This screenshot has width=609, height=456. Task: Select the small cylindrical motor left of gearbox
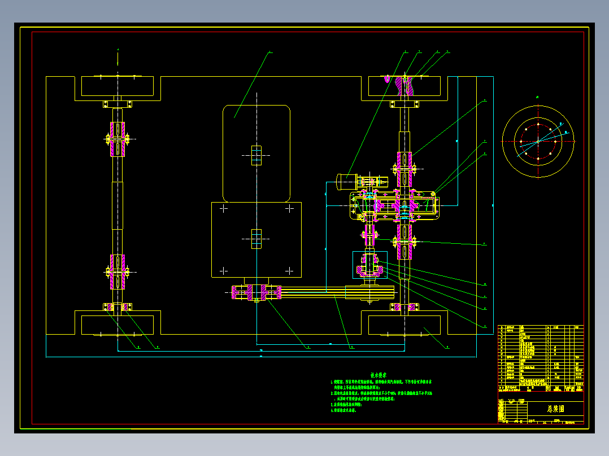pos(347,182)
